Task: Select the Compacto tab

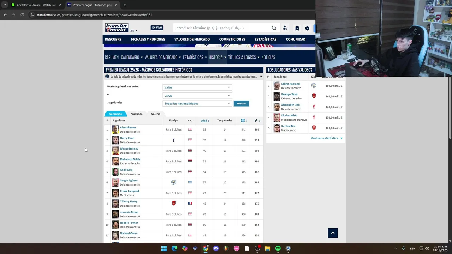Action: click(x=115, y=114)
